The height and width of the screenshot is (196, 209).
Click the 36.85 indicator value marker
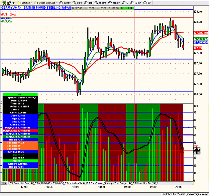pos(197,153)
